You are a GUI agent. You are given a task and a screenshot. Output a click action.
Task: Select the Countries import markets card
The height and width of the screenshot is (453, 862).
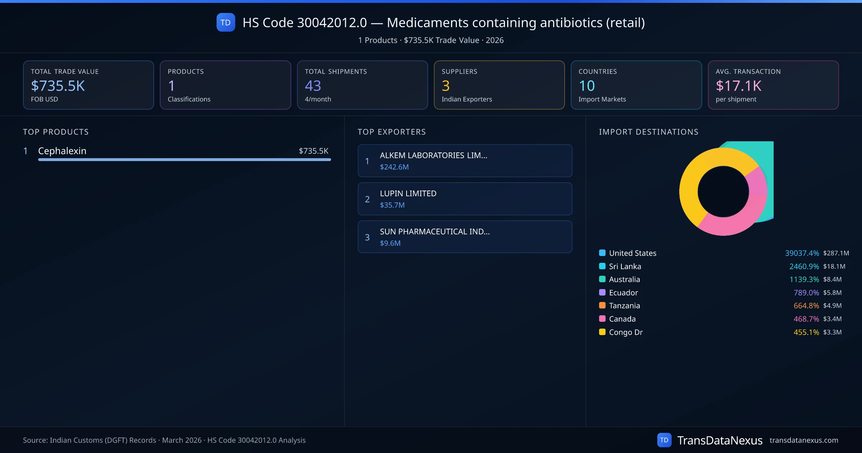(x=636, y=85)
